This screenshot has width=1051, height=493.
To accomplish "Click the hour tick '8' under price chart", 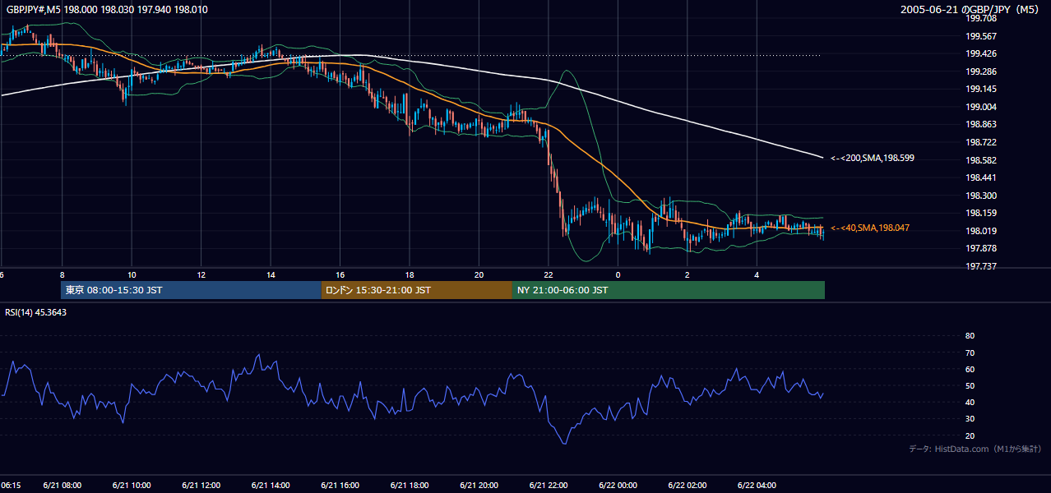I will pos(63,274).
